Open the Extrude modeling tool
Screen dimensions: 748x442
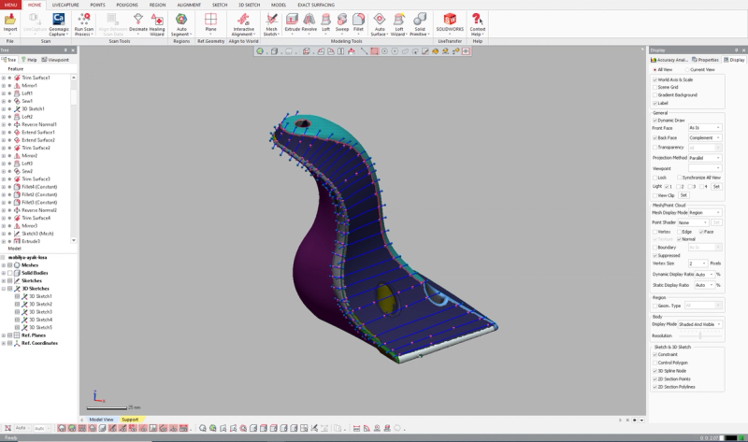click(x=292, y=22)
